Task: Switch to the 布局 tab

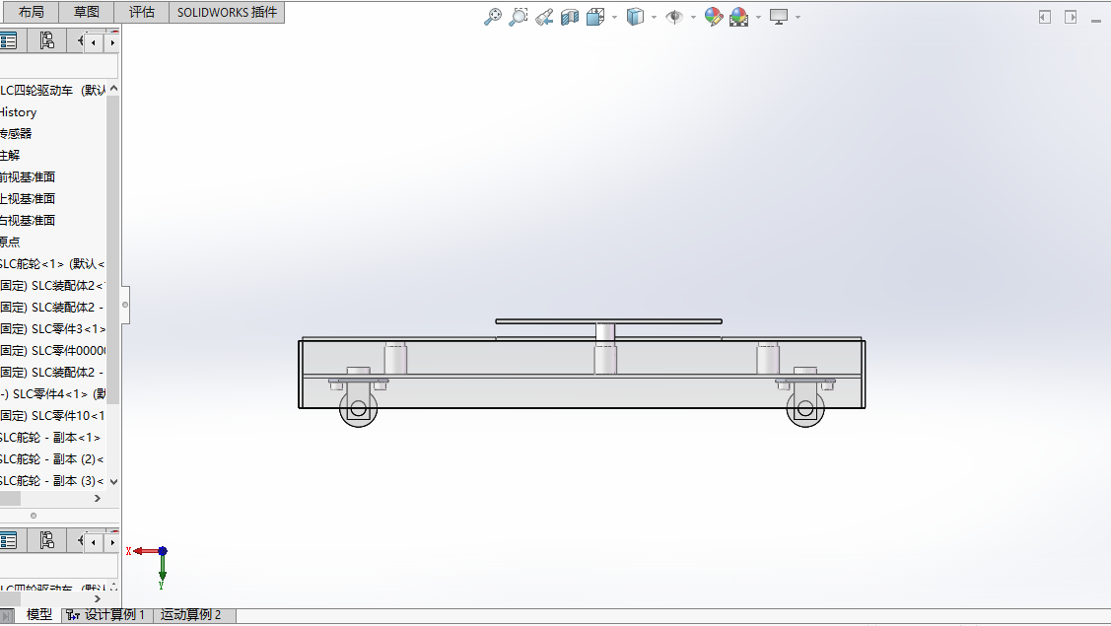Action: [31, 12]
